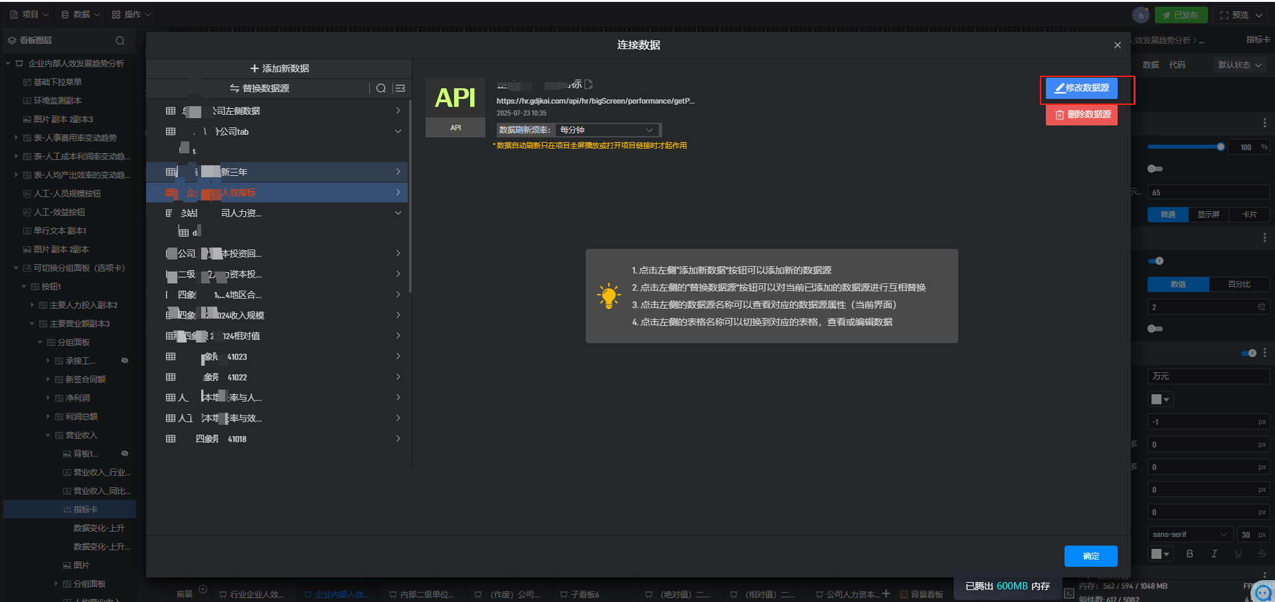Screen dimensions: 1275x602
Task: Click the Bold text formatting icon
Action: tap(1189, 554)
